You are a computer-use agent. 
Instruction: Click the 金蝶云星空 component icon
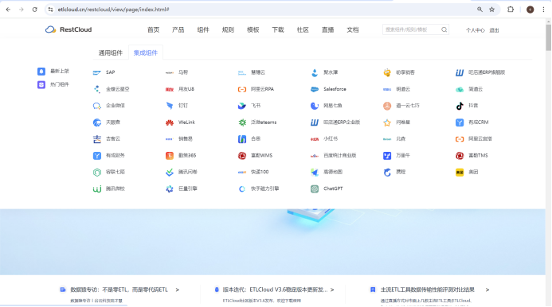tap(97, 89)
